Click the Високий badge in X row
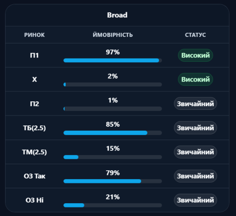This screenshot has height=216, width=236. point(195,79)
